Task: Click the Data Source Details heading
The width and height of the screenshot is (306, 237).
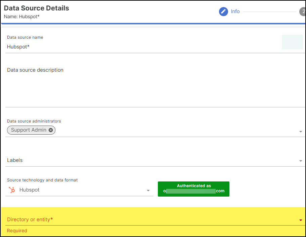Action: (x=36, y=8)
